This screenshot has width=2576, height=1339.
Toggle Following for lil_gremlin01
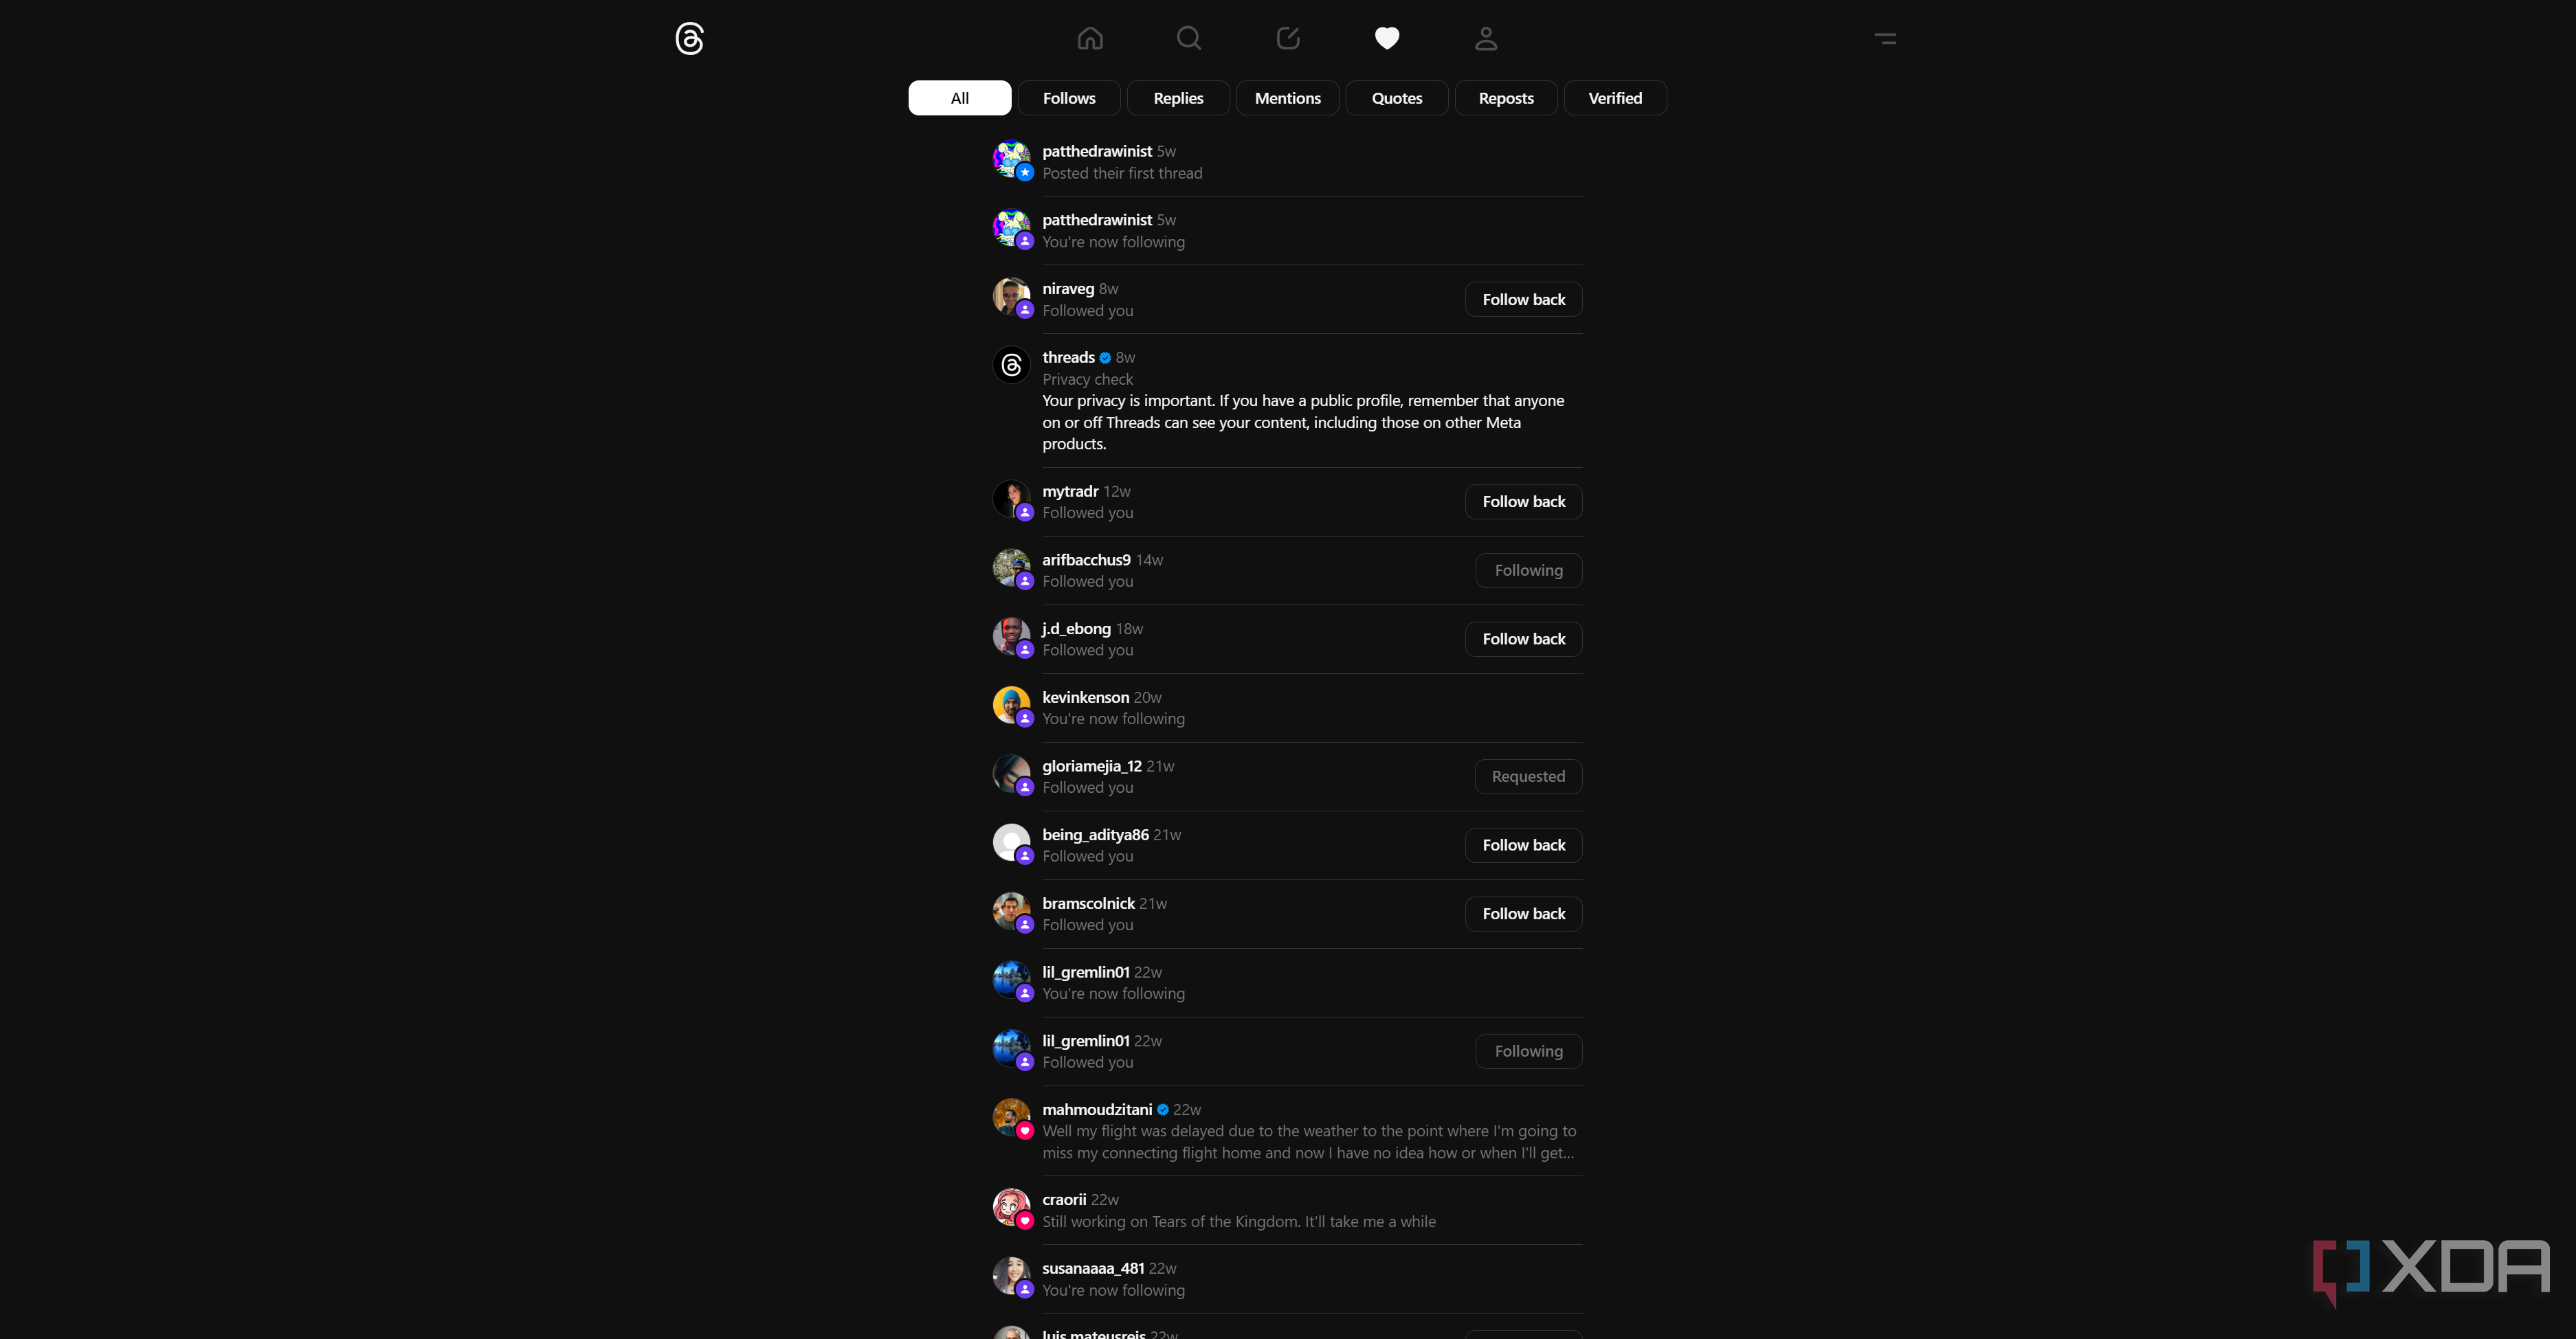1528,1051
